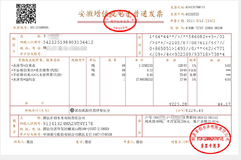Select the issue date 2021年12月24日
241x160 pixels.
201,21
